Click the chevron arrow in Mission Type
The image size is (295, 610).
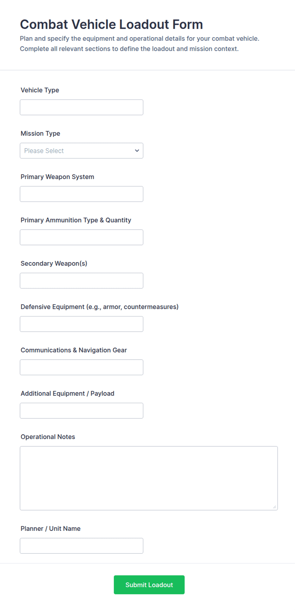point(137,151)
